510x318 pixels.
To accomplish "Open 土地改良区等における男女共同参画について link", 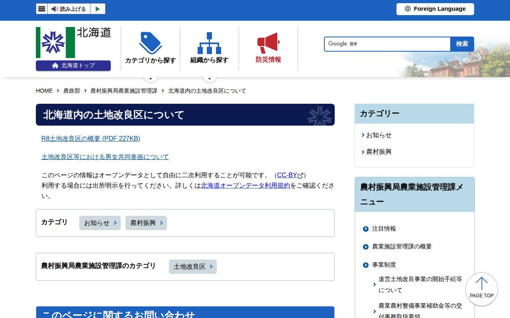I will [x=105, y=157].
